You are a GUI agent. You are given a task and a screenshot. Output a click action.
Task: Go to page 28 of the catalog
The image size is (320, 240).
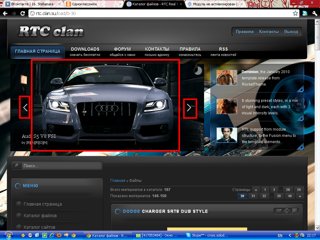pyautogui.click(x=288, y=190)
